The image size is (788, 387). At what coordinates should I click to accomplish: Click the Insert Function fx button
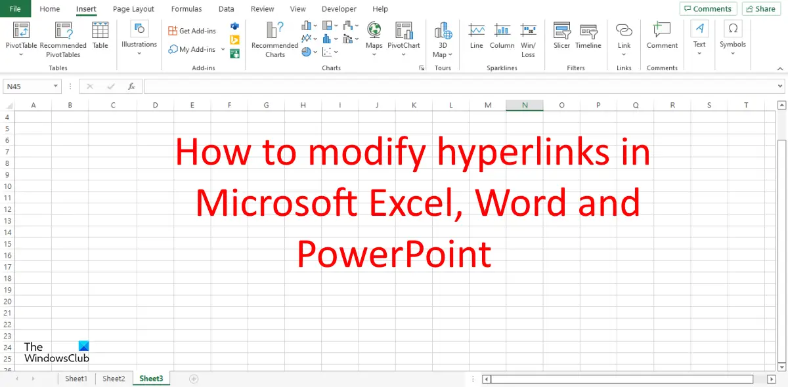click(131, 86)
